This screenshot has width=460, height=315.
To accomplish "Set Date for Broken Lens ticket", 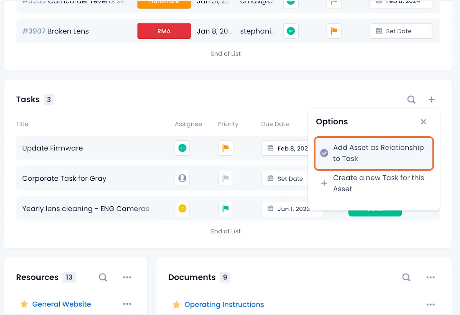I will click(x=401, y=31).
